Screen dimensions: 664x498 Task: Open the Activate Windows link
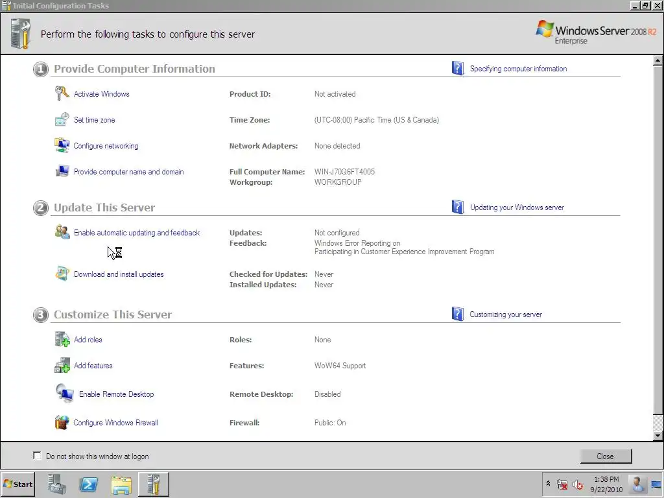(102, 94)
